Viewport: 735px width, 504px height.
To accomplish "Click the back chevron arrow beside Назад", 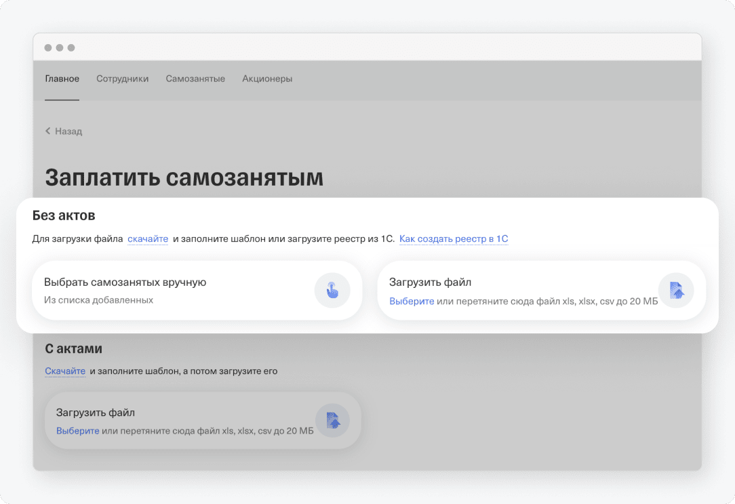I will pos(48,131).
